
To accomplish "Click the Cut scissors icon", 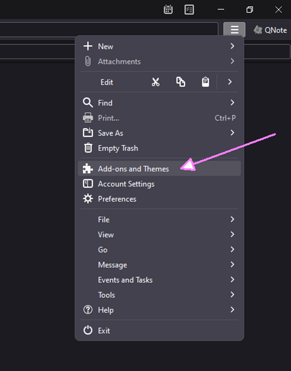I will click(156, 82).
